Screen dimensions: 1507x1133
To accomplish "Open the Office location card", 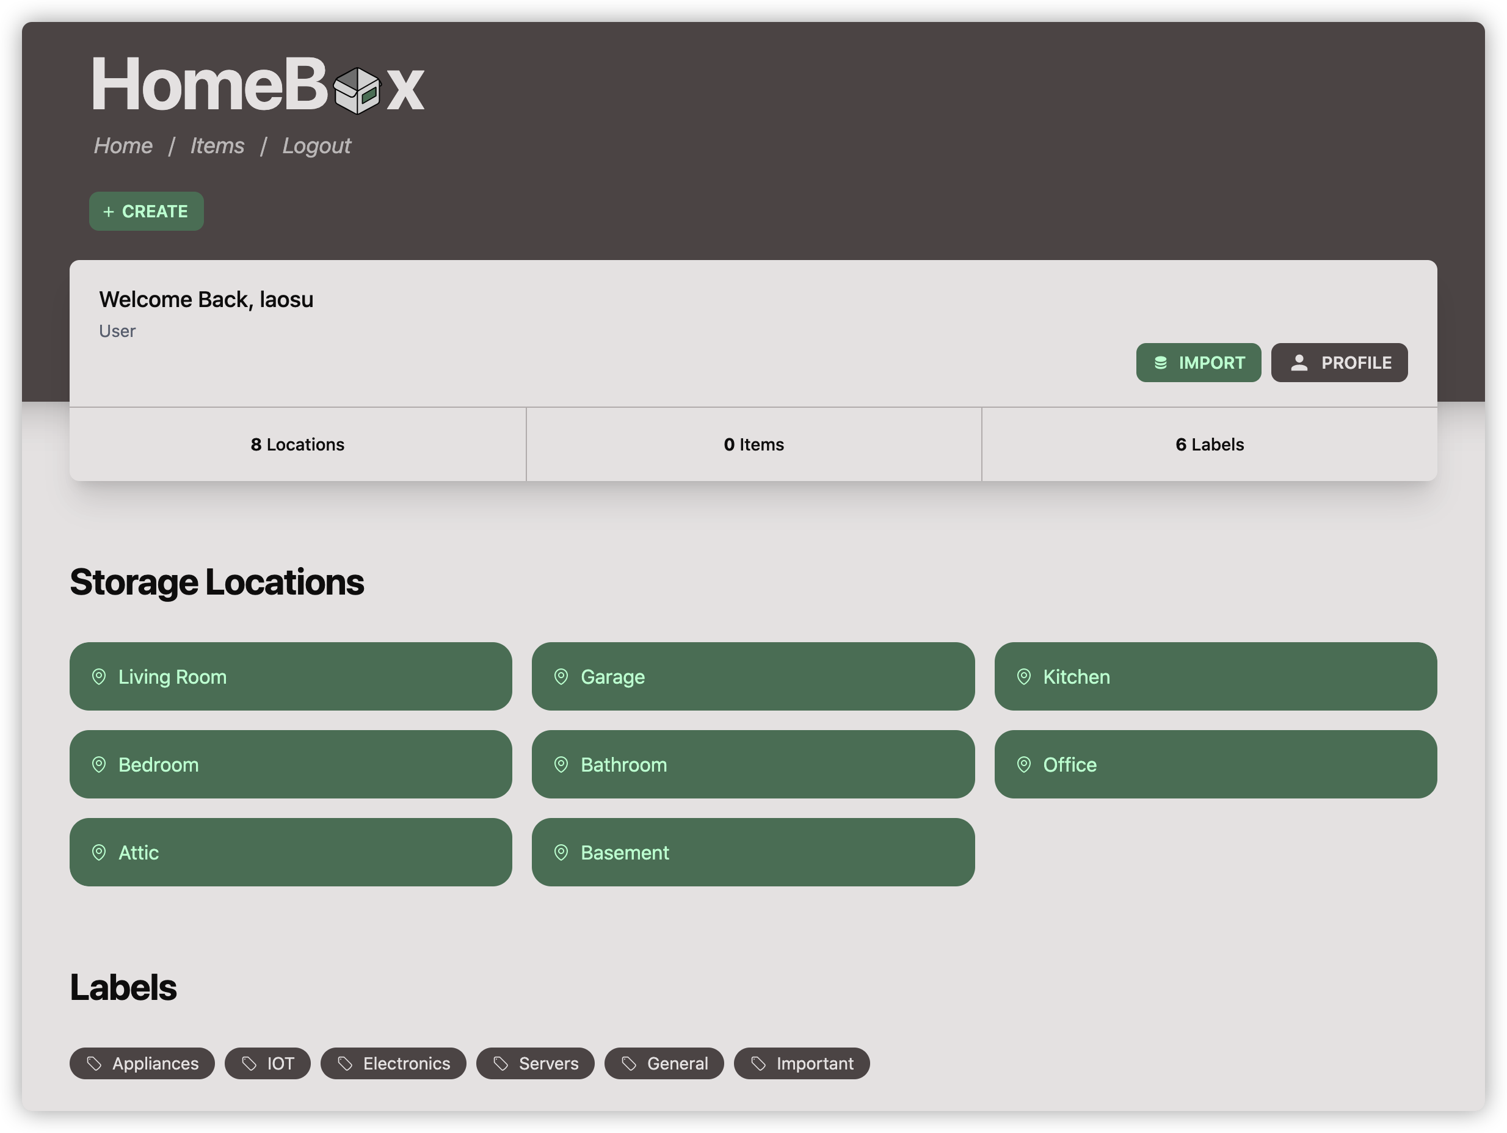I will pyautogui.click(x=1215, y=764).
